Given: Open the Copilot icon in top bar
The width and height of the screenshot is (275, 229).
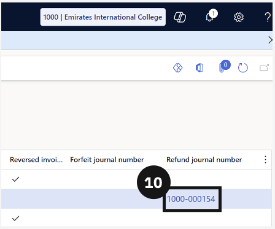Looking at the screenshot, I should (180, 17).
